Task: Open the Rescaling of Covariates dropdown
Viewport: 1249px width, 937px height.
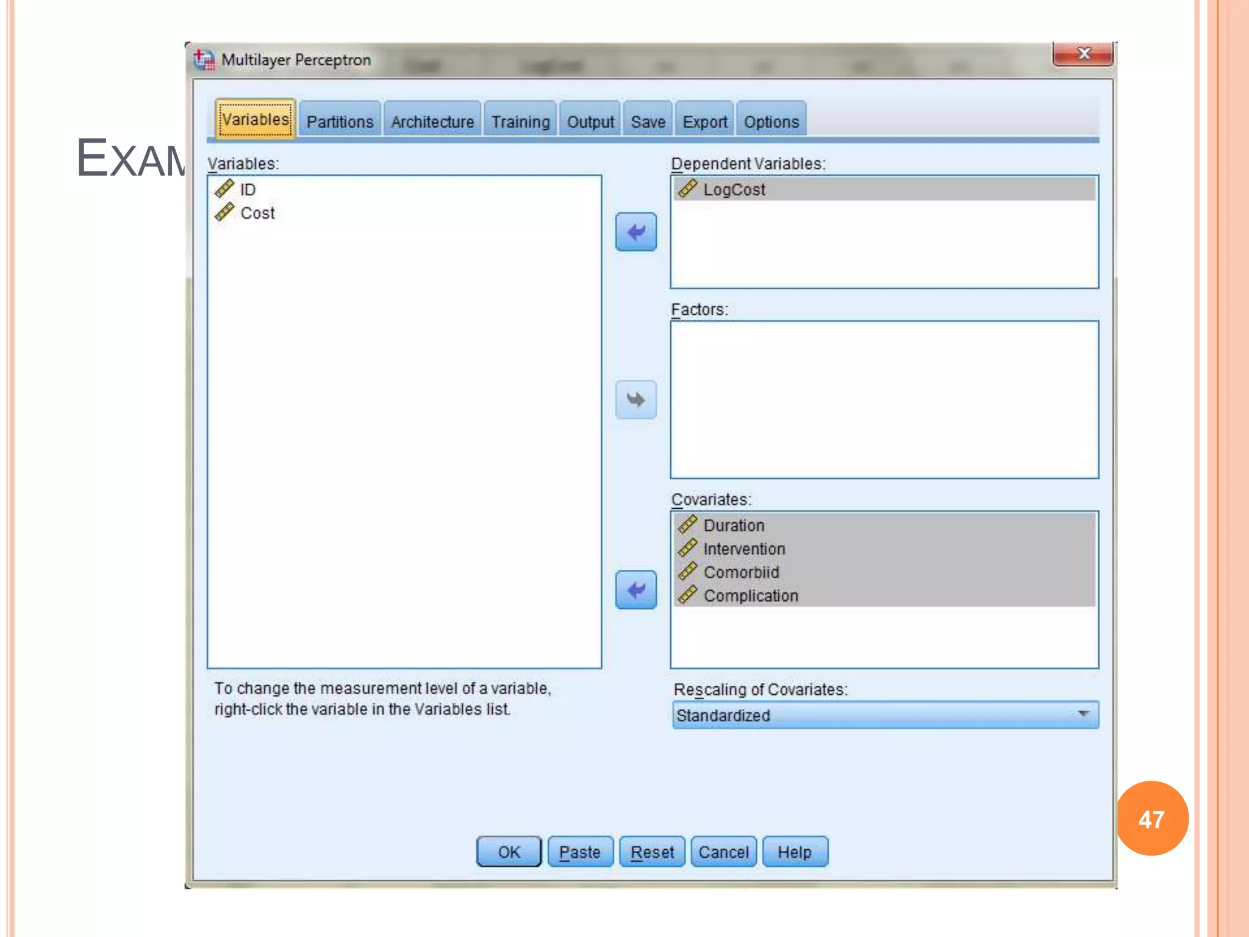Action: coord(886,715)
